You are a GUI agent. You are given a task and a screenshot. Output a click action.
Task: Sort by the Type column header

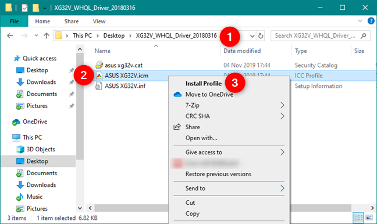[x=301, y=51]
